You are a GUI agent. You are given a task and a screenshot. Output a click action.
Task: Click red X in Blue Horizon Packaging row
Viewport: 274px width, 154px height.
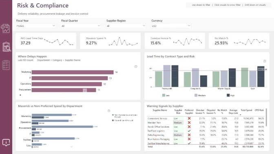coord(189,139)
